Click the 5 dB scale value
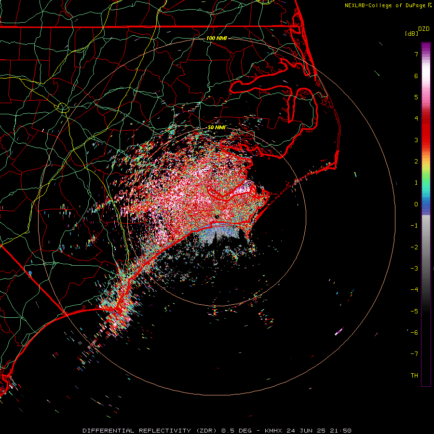434x434 pixels. (416, 97)
